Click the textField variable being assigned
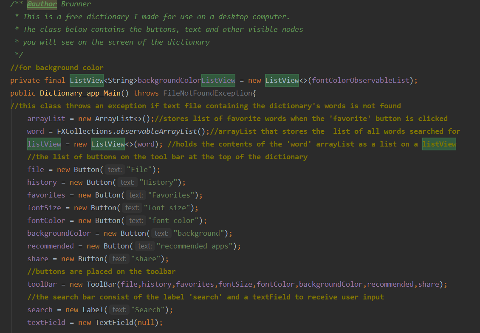This screenshot has width=480, height=333. click(x=46, y=323)
